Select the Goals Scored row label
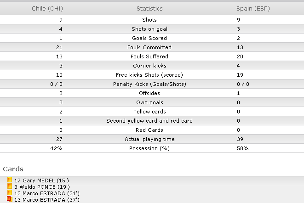 (x=149, y=38)
